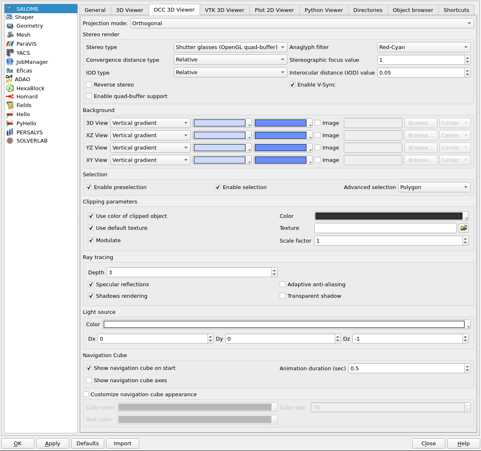Screen dimensions: 481x451
Task: Select the JobManager globe icon
Action: [x=10, y=62]
